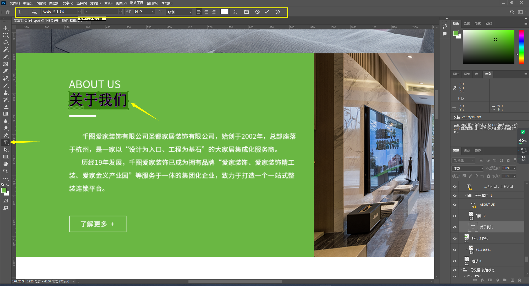Hide the 矩形 3 拷贝 layer
Image resolution: width=529 pixels, height=286 pixels.
tap(455, 238)
